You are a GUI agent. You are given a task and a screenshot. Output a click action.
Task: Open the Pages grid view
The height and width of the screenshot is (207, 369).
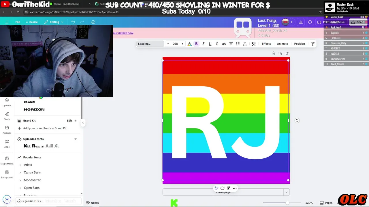point(326,203)
